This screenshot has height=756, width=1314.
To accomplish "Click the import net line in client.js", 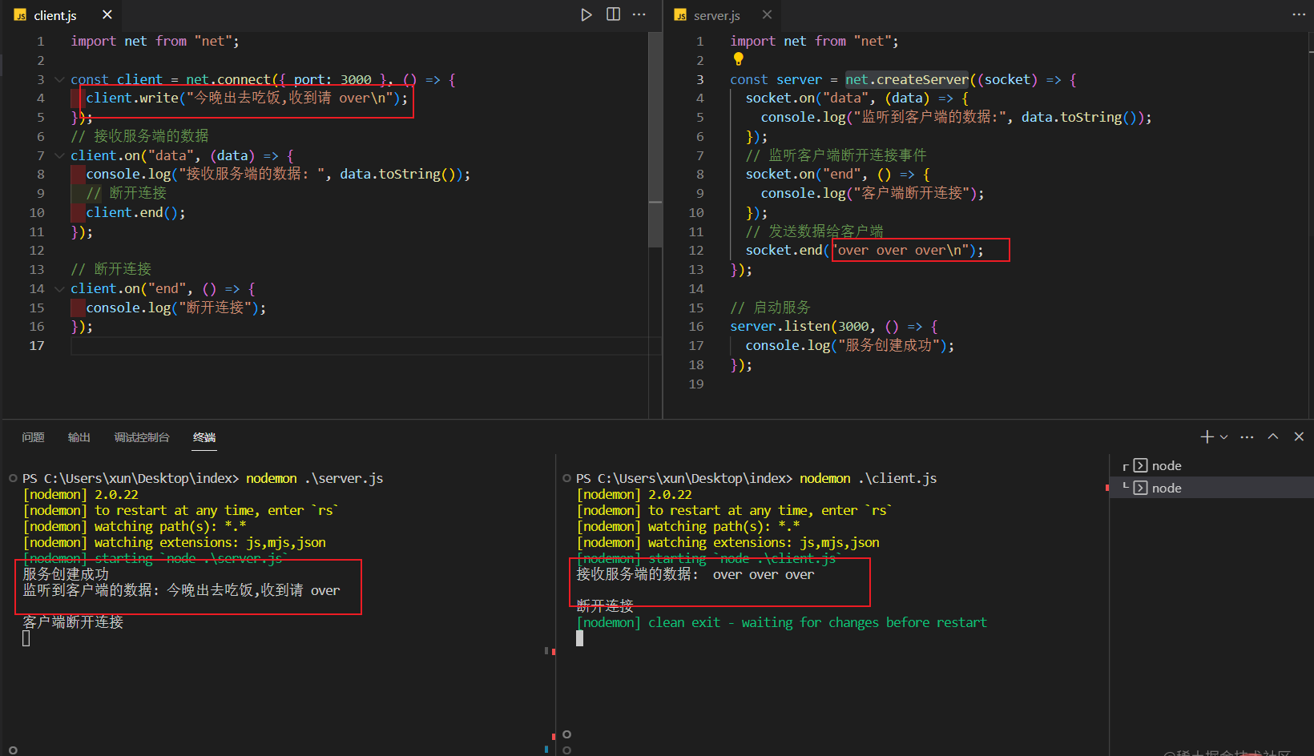I will 155,41.
